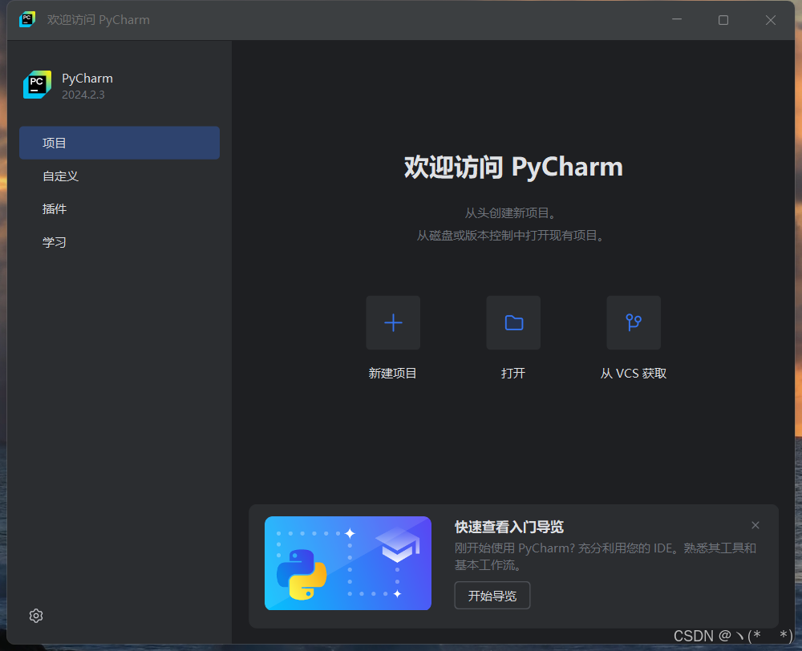Viewport: 802px width, 651px height.
Task: Switch to the 自定义 tab
Action: pyautogui.click(x=119, y=176)
